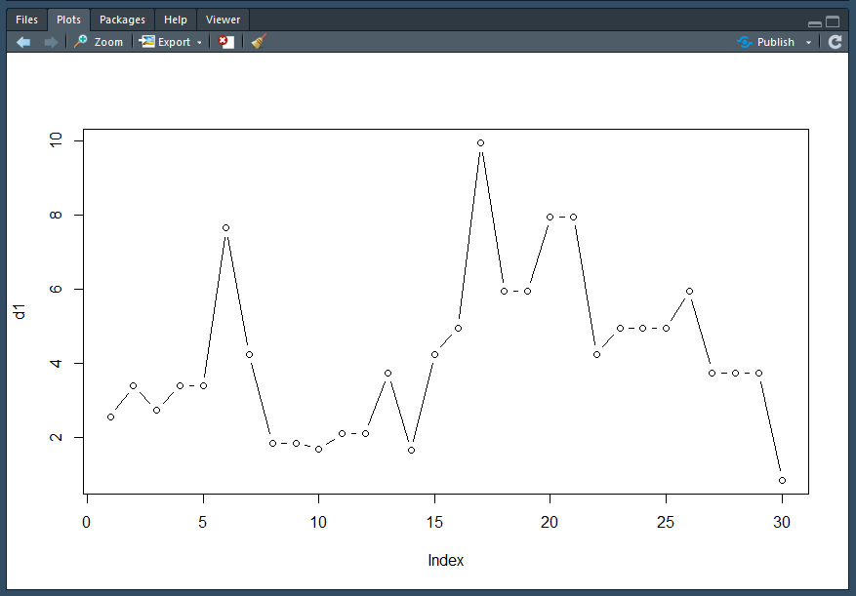This screenshot has height=596, width=856.
Task: Click the highest data point at index 17
Action: tap(480, 143)
